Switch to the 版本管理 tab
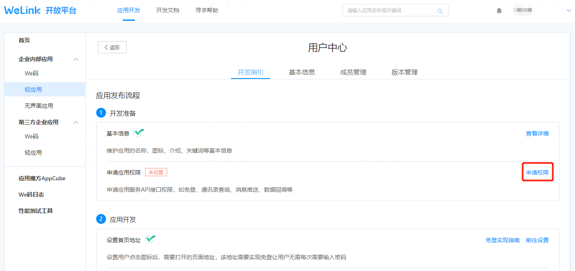 pos(405,72)
